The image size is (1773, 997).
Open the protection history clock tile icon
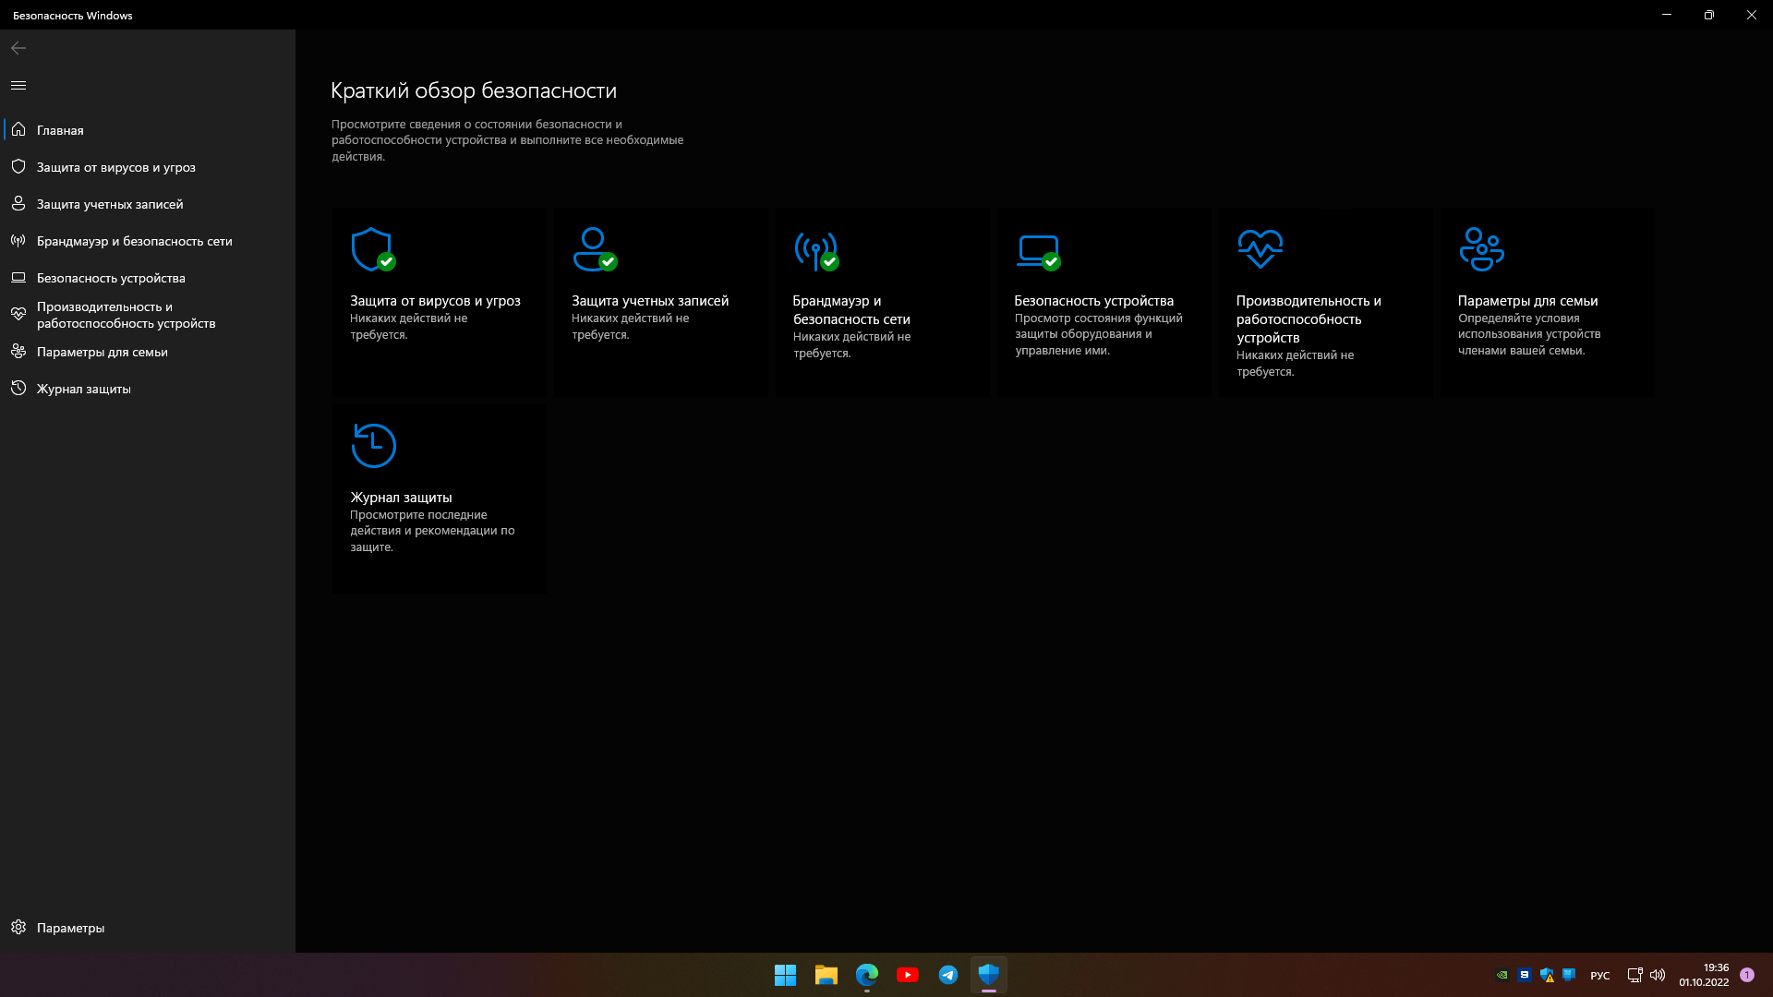373,446
